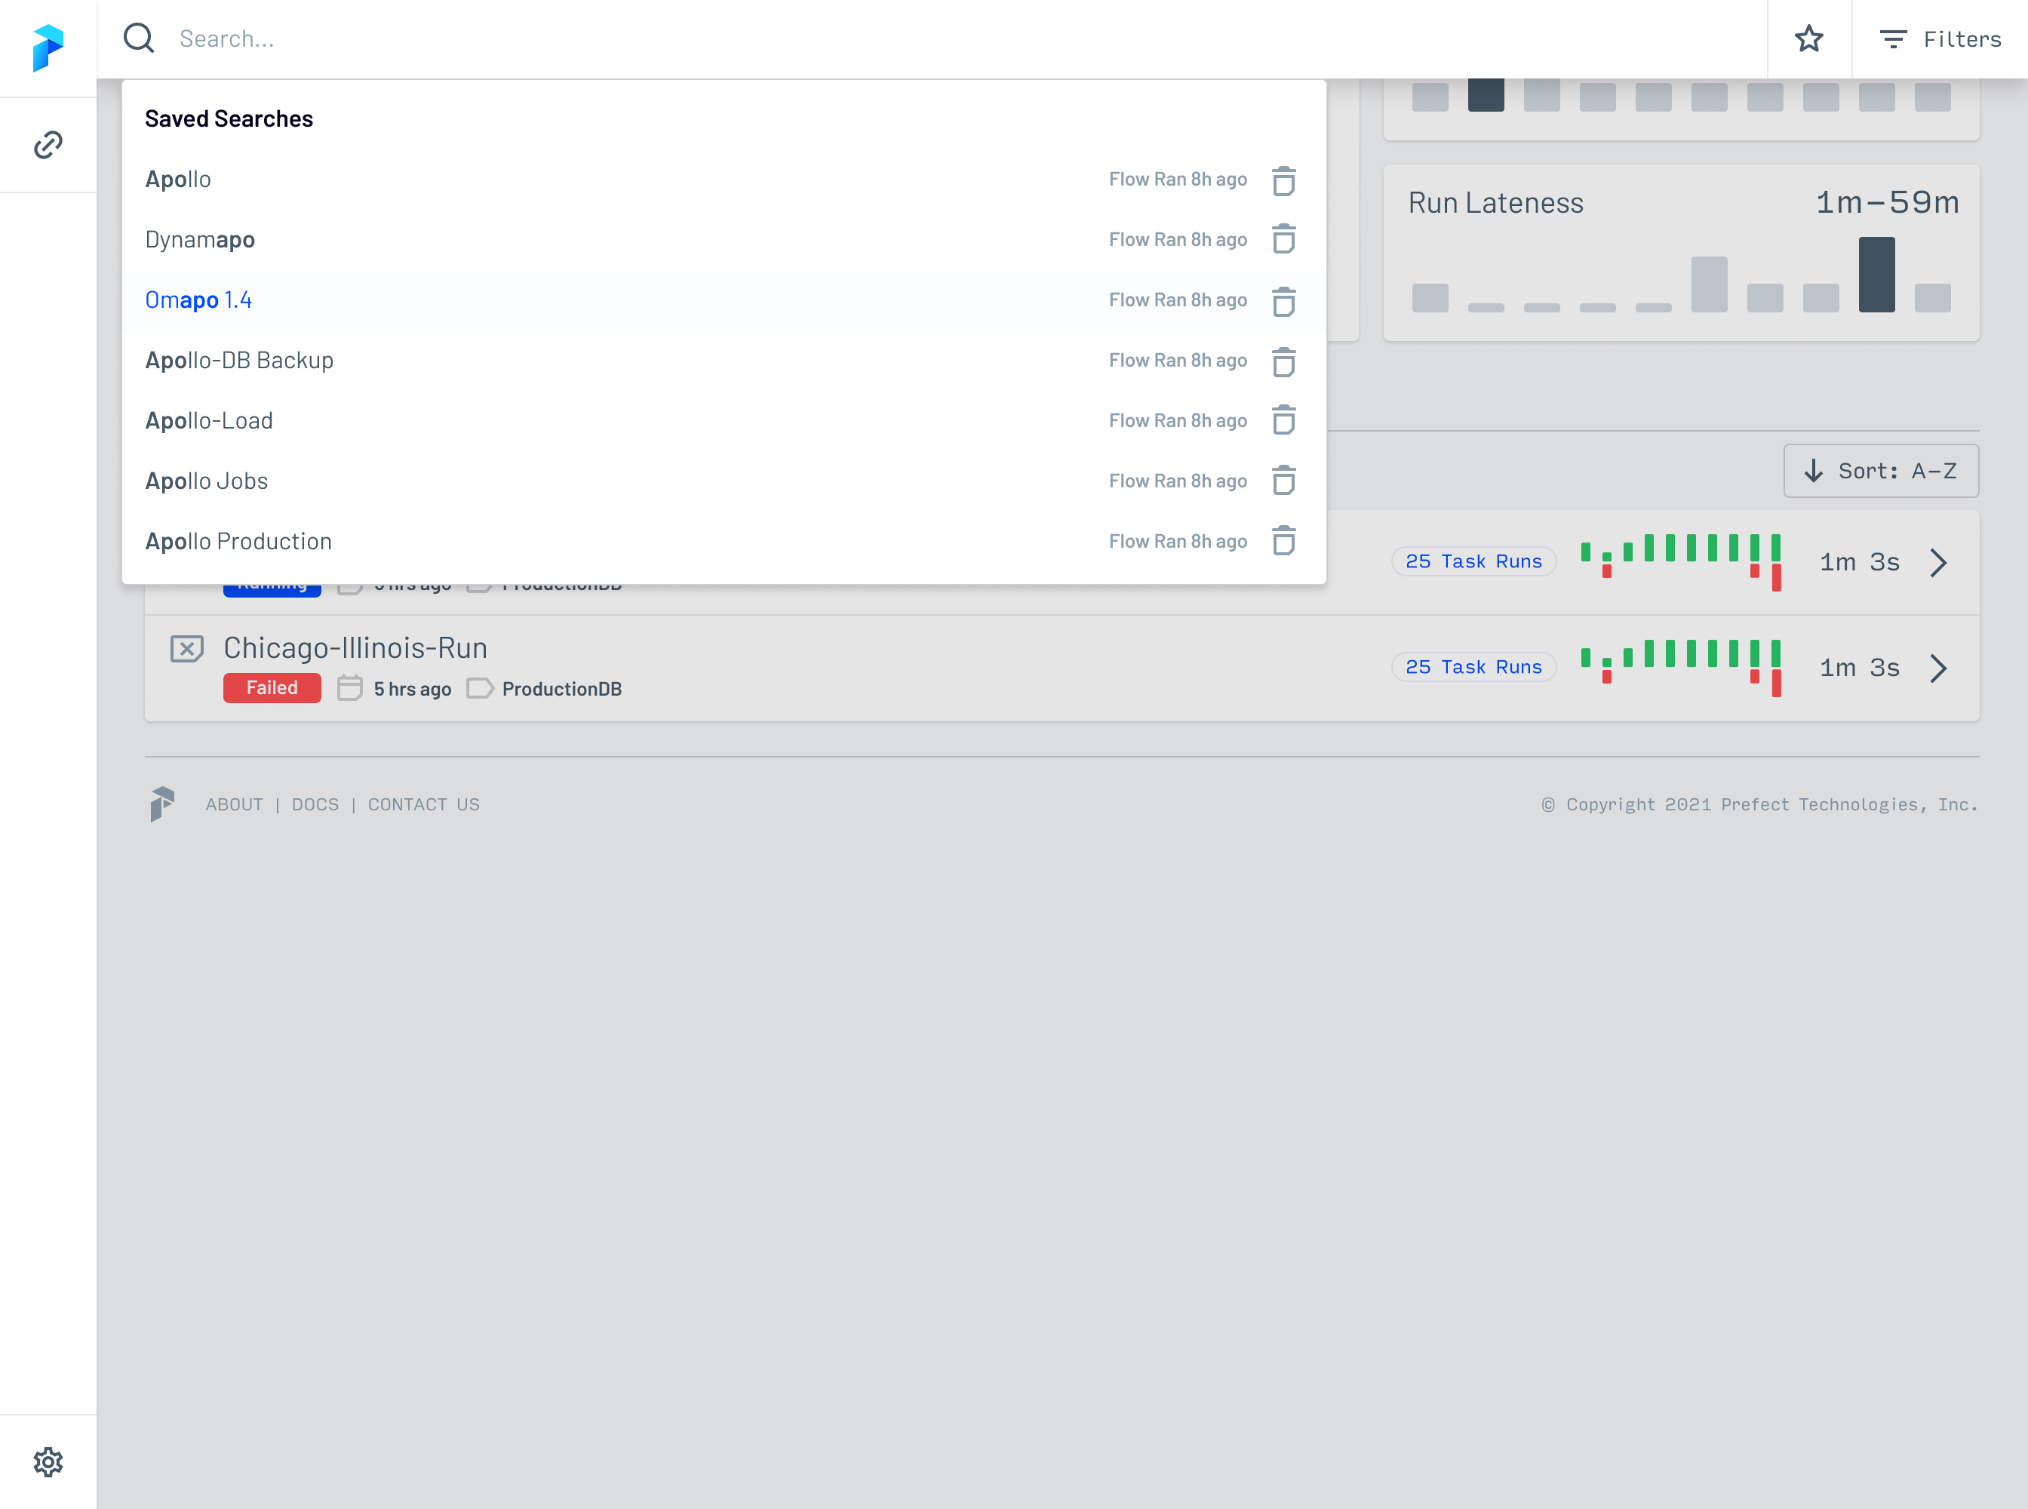
Task: Open the DOCS footer link
Action: (315, 805)
